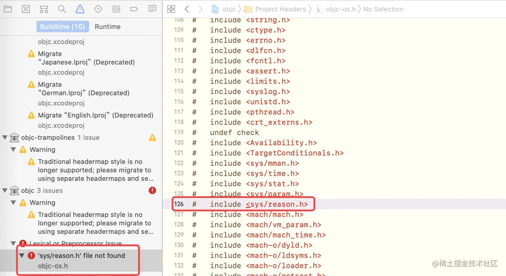Select the Buildtime (10) tab
This screenshot has width=506, height=276.
tap(62, 27)
